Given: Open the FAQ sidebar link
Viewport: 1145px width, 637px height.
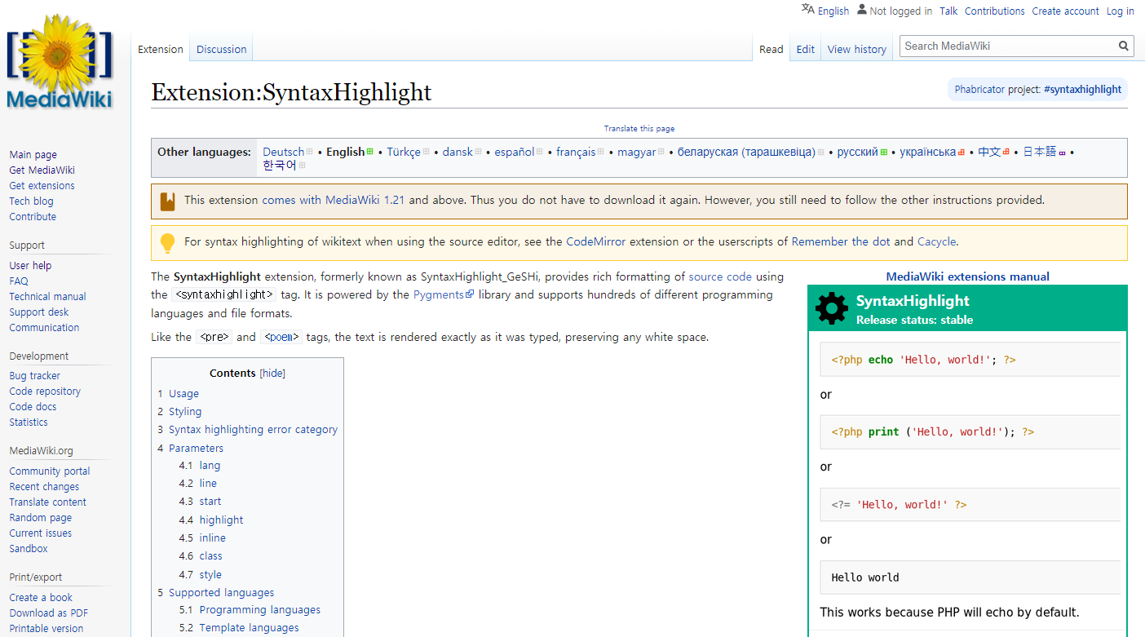Looking at the screenshot, I should [x=19, y=281].
